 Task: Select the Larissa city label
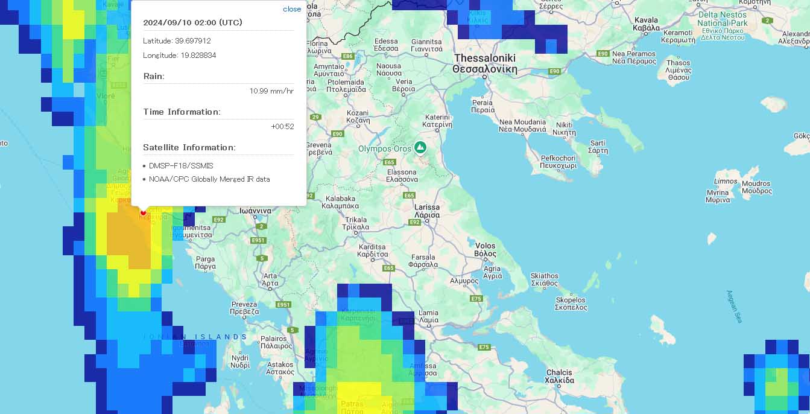pos(427,211)
